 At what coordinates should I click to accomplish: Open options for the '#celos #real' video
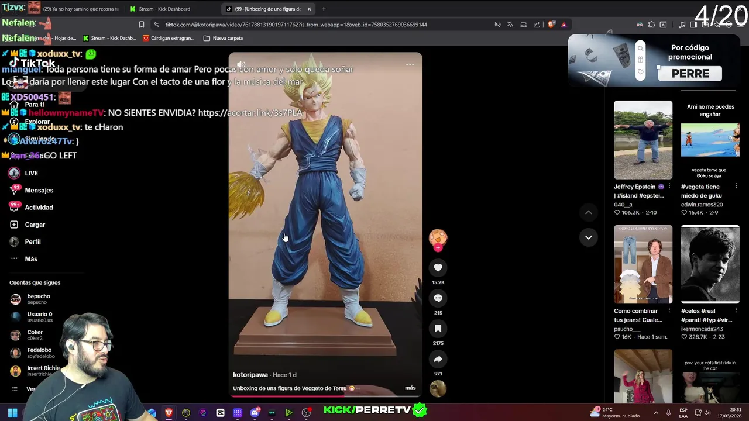(x=736, y=311)
